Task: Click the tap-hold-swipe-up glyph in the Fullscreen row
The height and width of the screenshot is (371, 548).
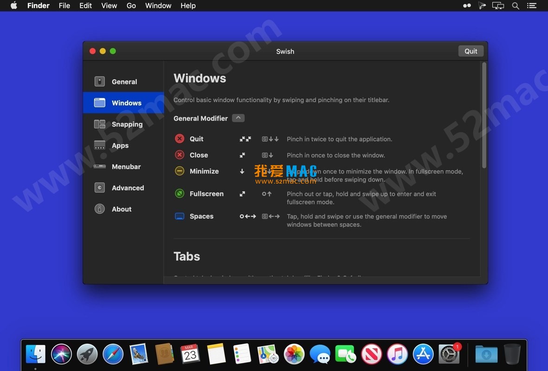Action: pyautogui.click(x=267, y=194)
